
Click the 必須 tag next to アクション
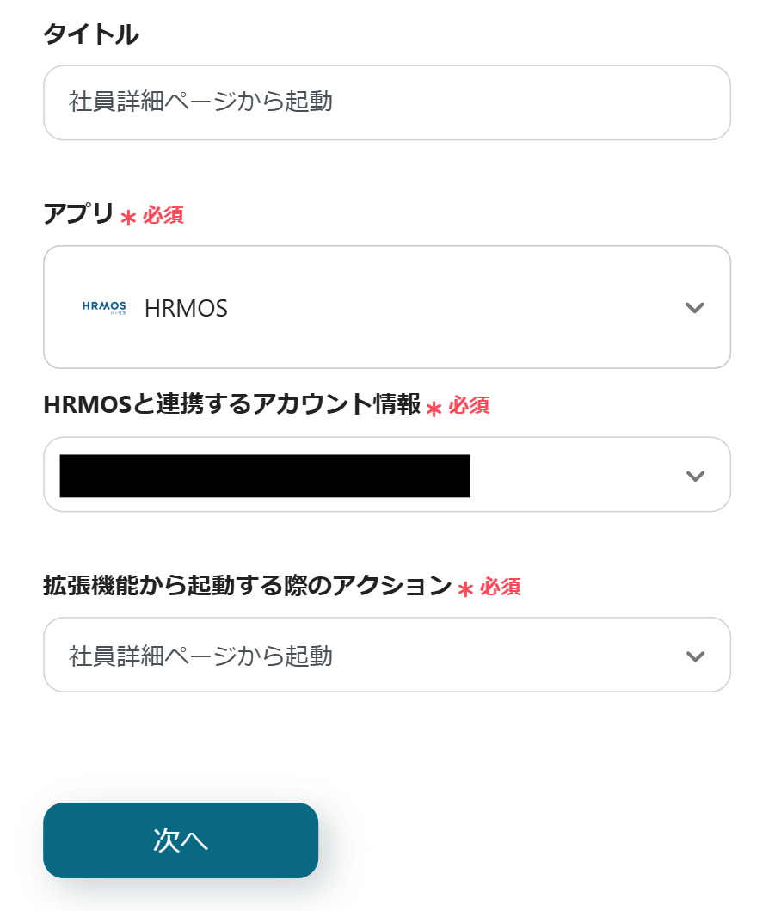pos(501,587)
